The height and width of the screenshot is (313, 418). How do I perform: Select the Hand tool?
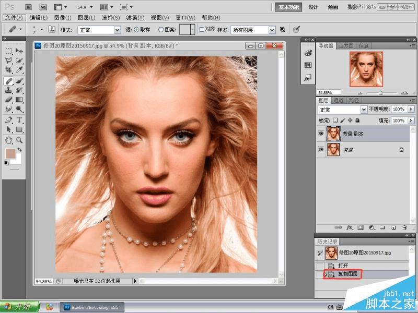click(x=8, y=140)
